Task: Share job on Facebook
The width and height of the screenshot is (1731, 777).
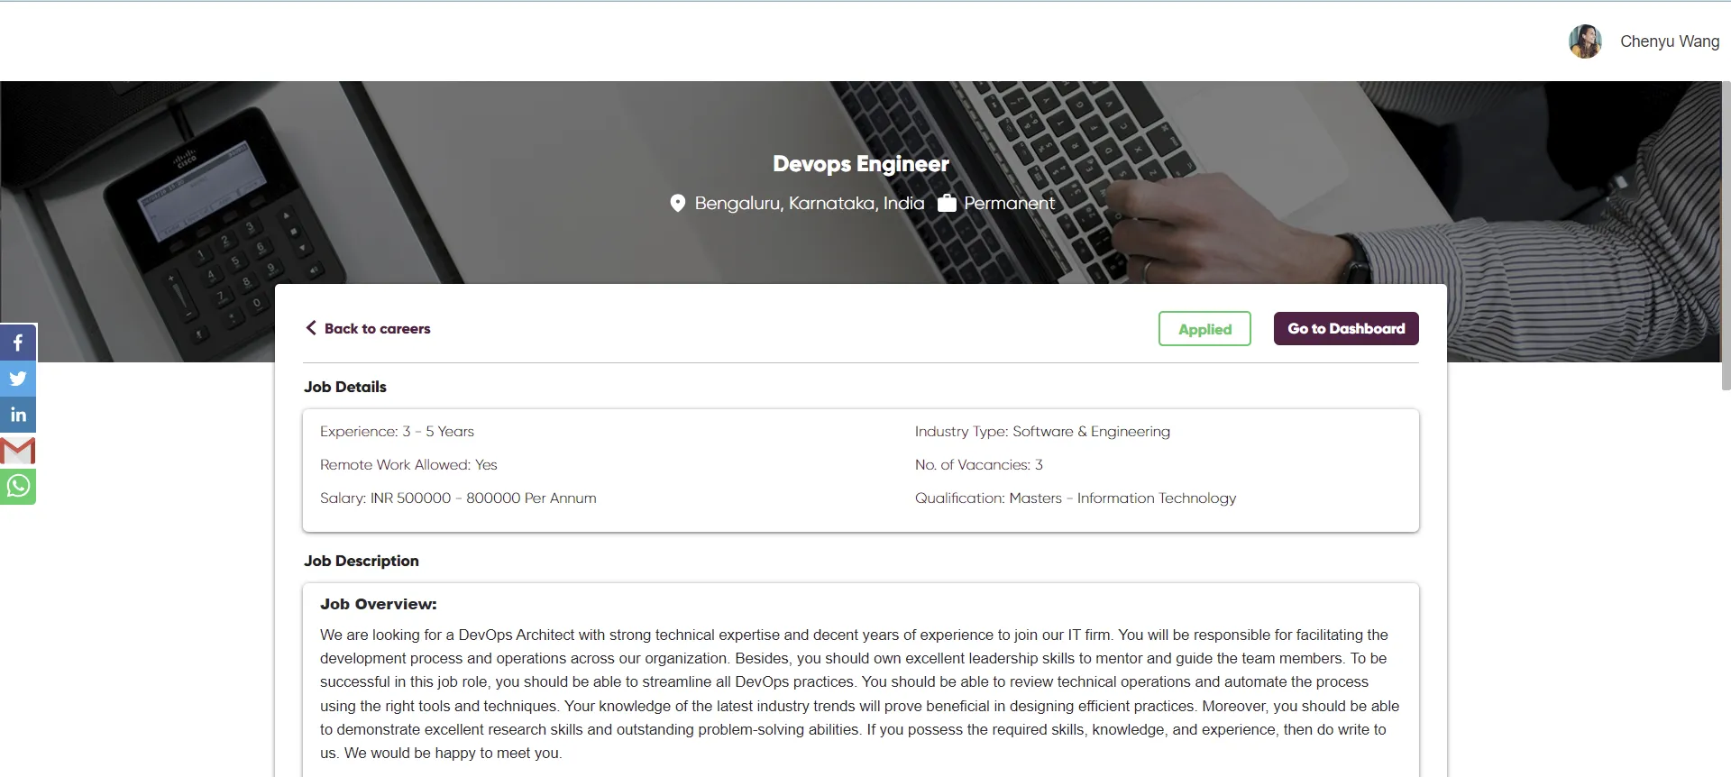Action: (x=18, y=343)
